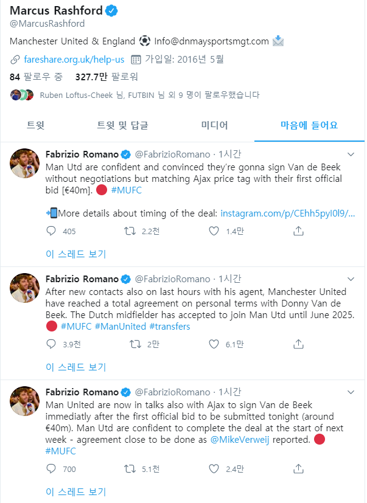This screenshot has height=503, width=367.
Task: Switch to the 트윗 및 답글 tab
Action: [122, 125]
